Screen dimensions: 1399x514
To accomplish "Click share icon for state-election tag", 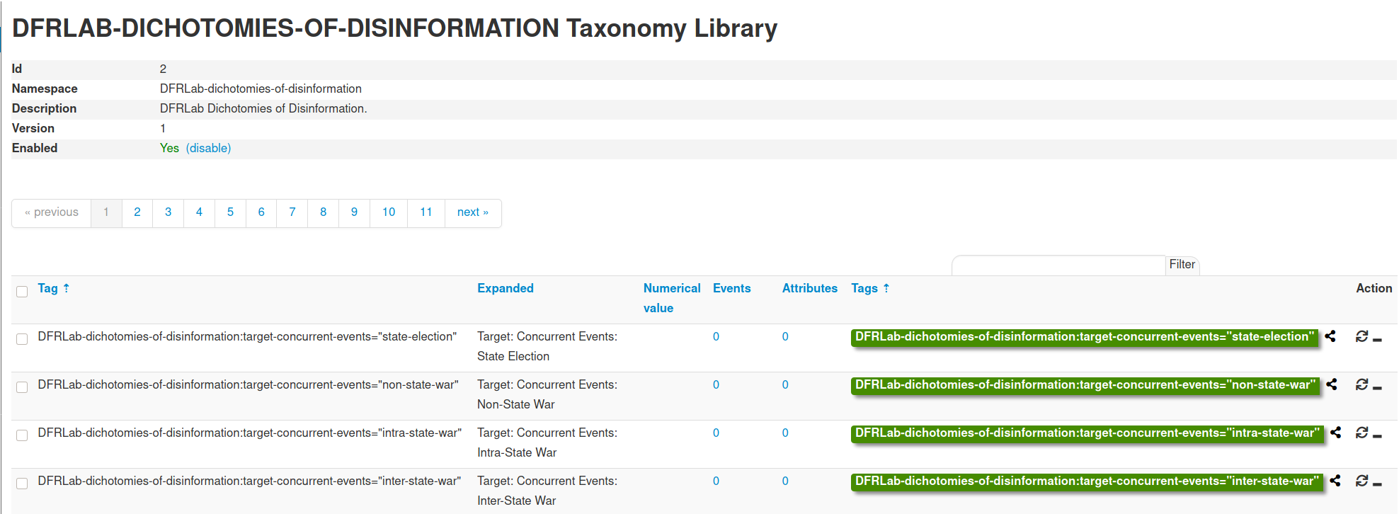I will [x=1330, y=336].
